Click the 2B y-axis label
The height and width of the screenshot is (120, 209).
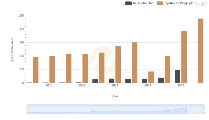pyautogui.click(x=22, y=69)
